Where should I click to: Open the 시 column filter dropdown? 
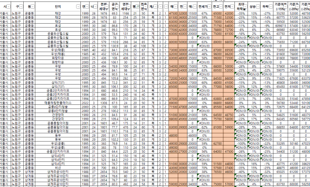coord(9,7)
